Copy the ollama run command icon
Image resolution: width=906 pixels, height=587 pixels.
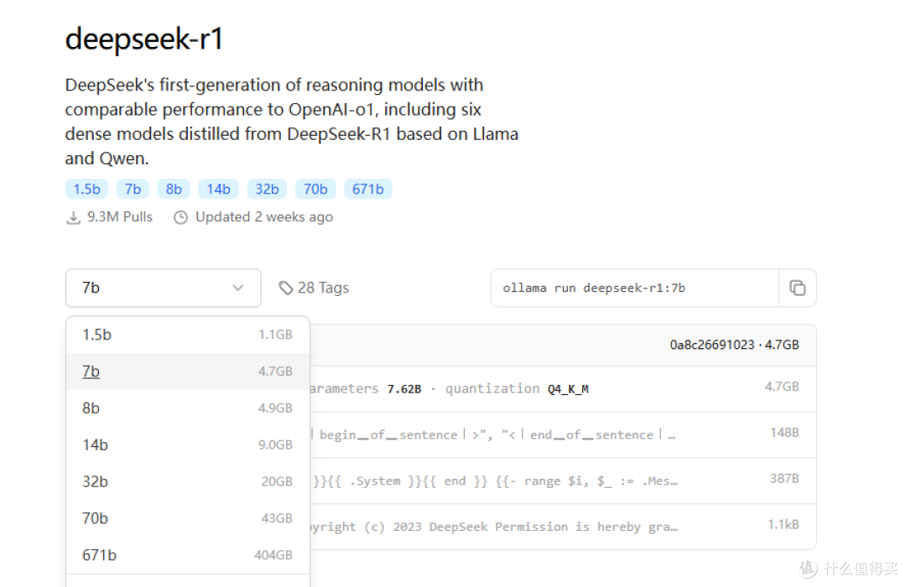pyautogui.click(x=798, y=288)
